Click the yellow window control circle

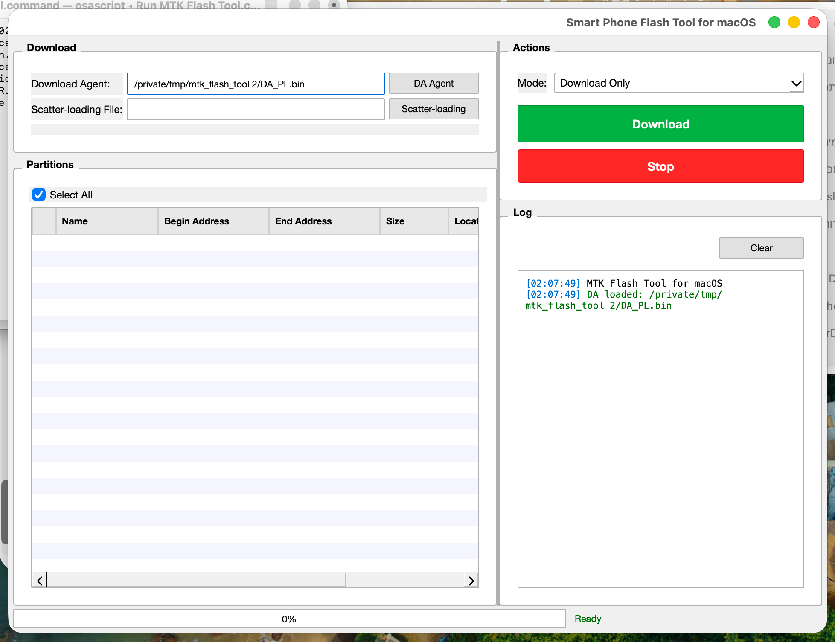click(794, 22)
